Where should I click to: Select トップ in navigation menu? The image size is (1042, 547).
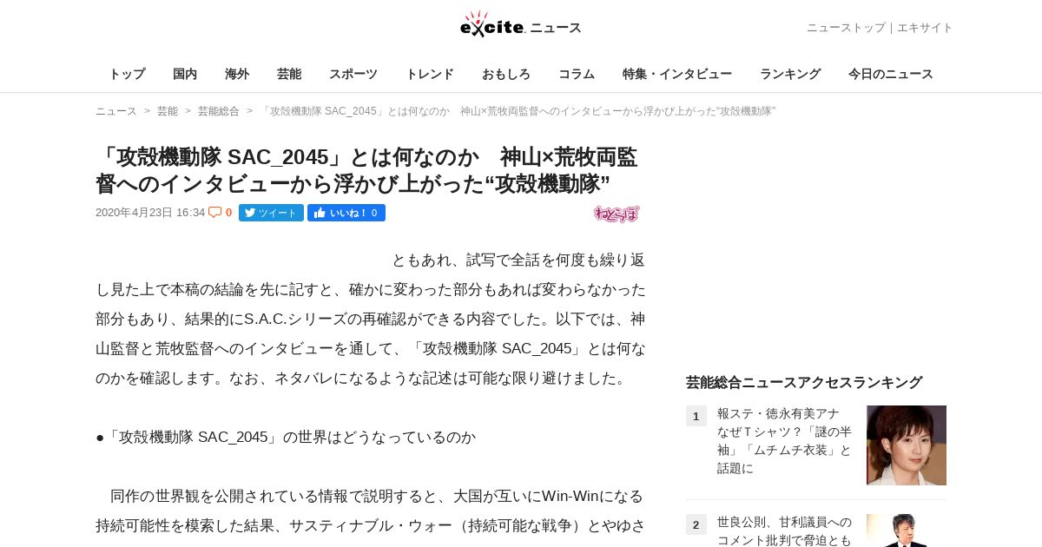click(x=127, y=74)
